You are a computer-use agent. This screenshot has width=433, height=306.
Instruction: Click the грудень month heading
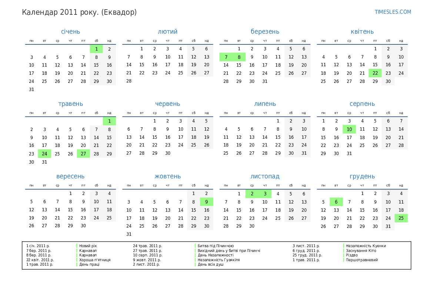point(362,176)
